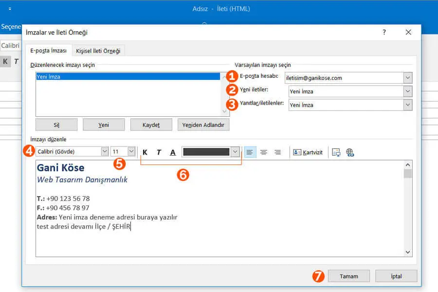
Task: Click the Sil button
Action: tap(56, 125)
